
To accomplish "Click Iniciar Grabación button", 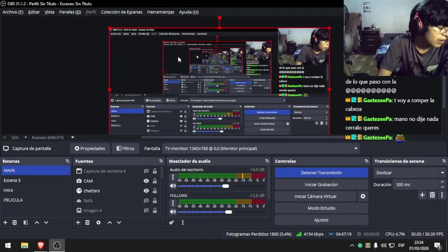I will click(x=321, y=184).
